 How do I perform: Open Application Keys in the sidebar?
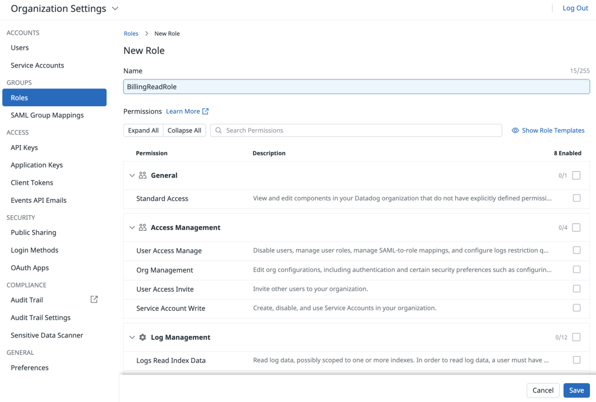tap(37, 165)
